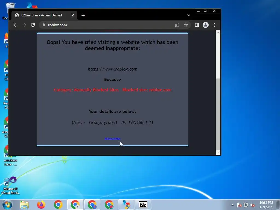Close the Chrome window

(x=214, y=11)
